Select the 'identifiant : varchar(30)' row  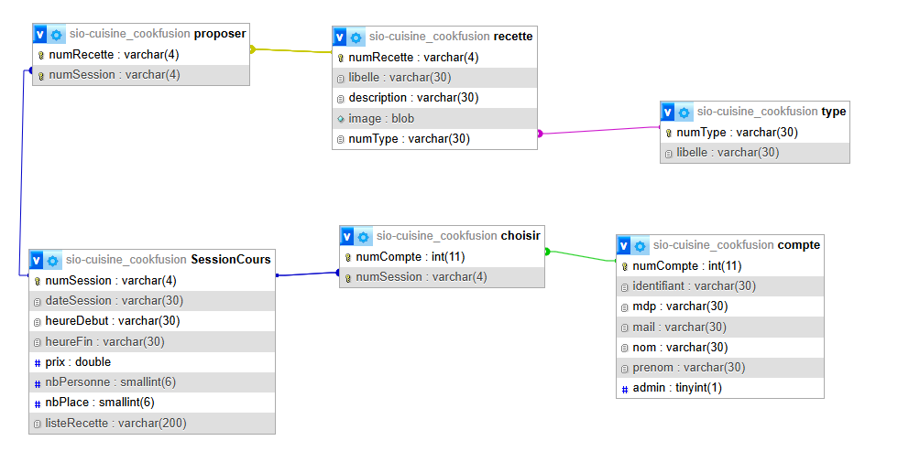click(x=720, y=286)
